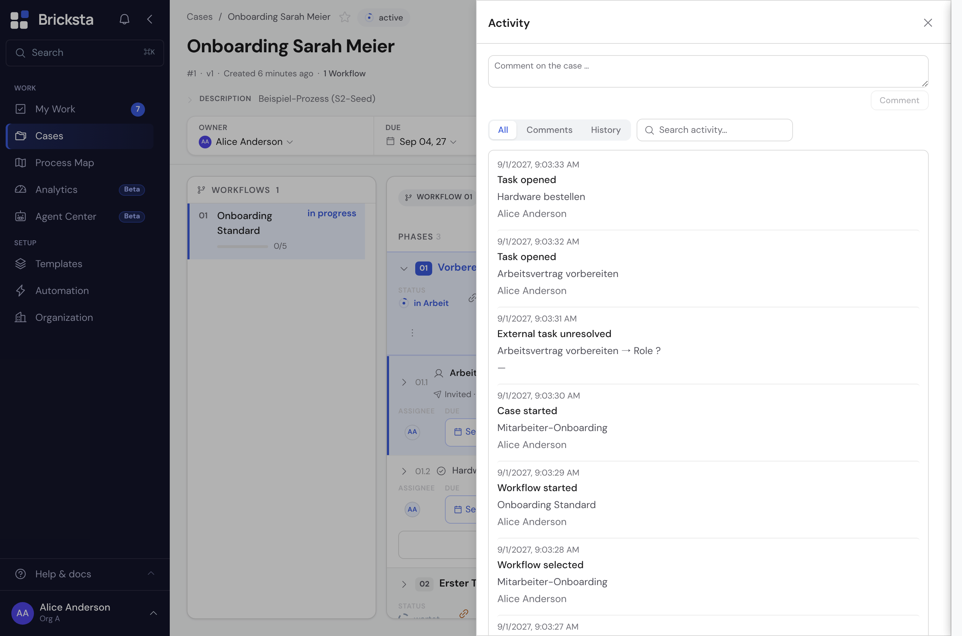Click the active status badge
This screenshot has height=636, width=962.
click(x=384, y=17)
